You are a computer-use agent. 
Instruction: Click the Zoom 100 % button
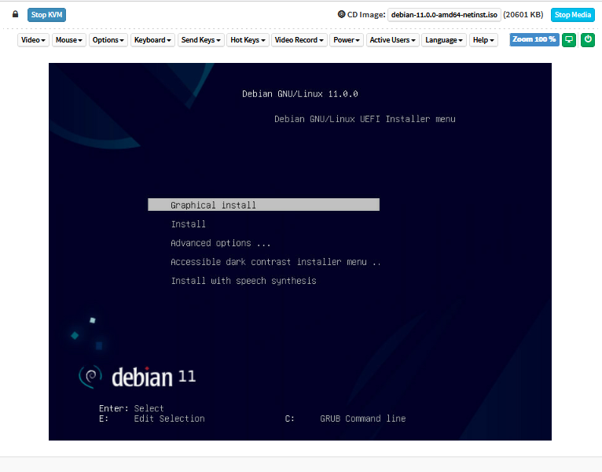coord(534,39)
